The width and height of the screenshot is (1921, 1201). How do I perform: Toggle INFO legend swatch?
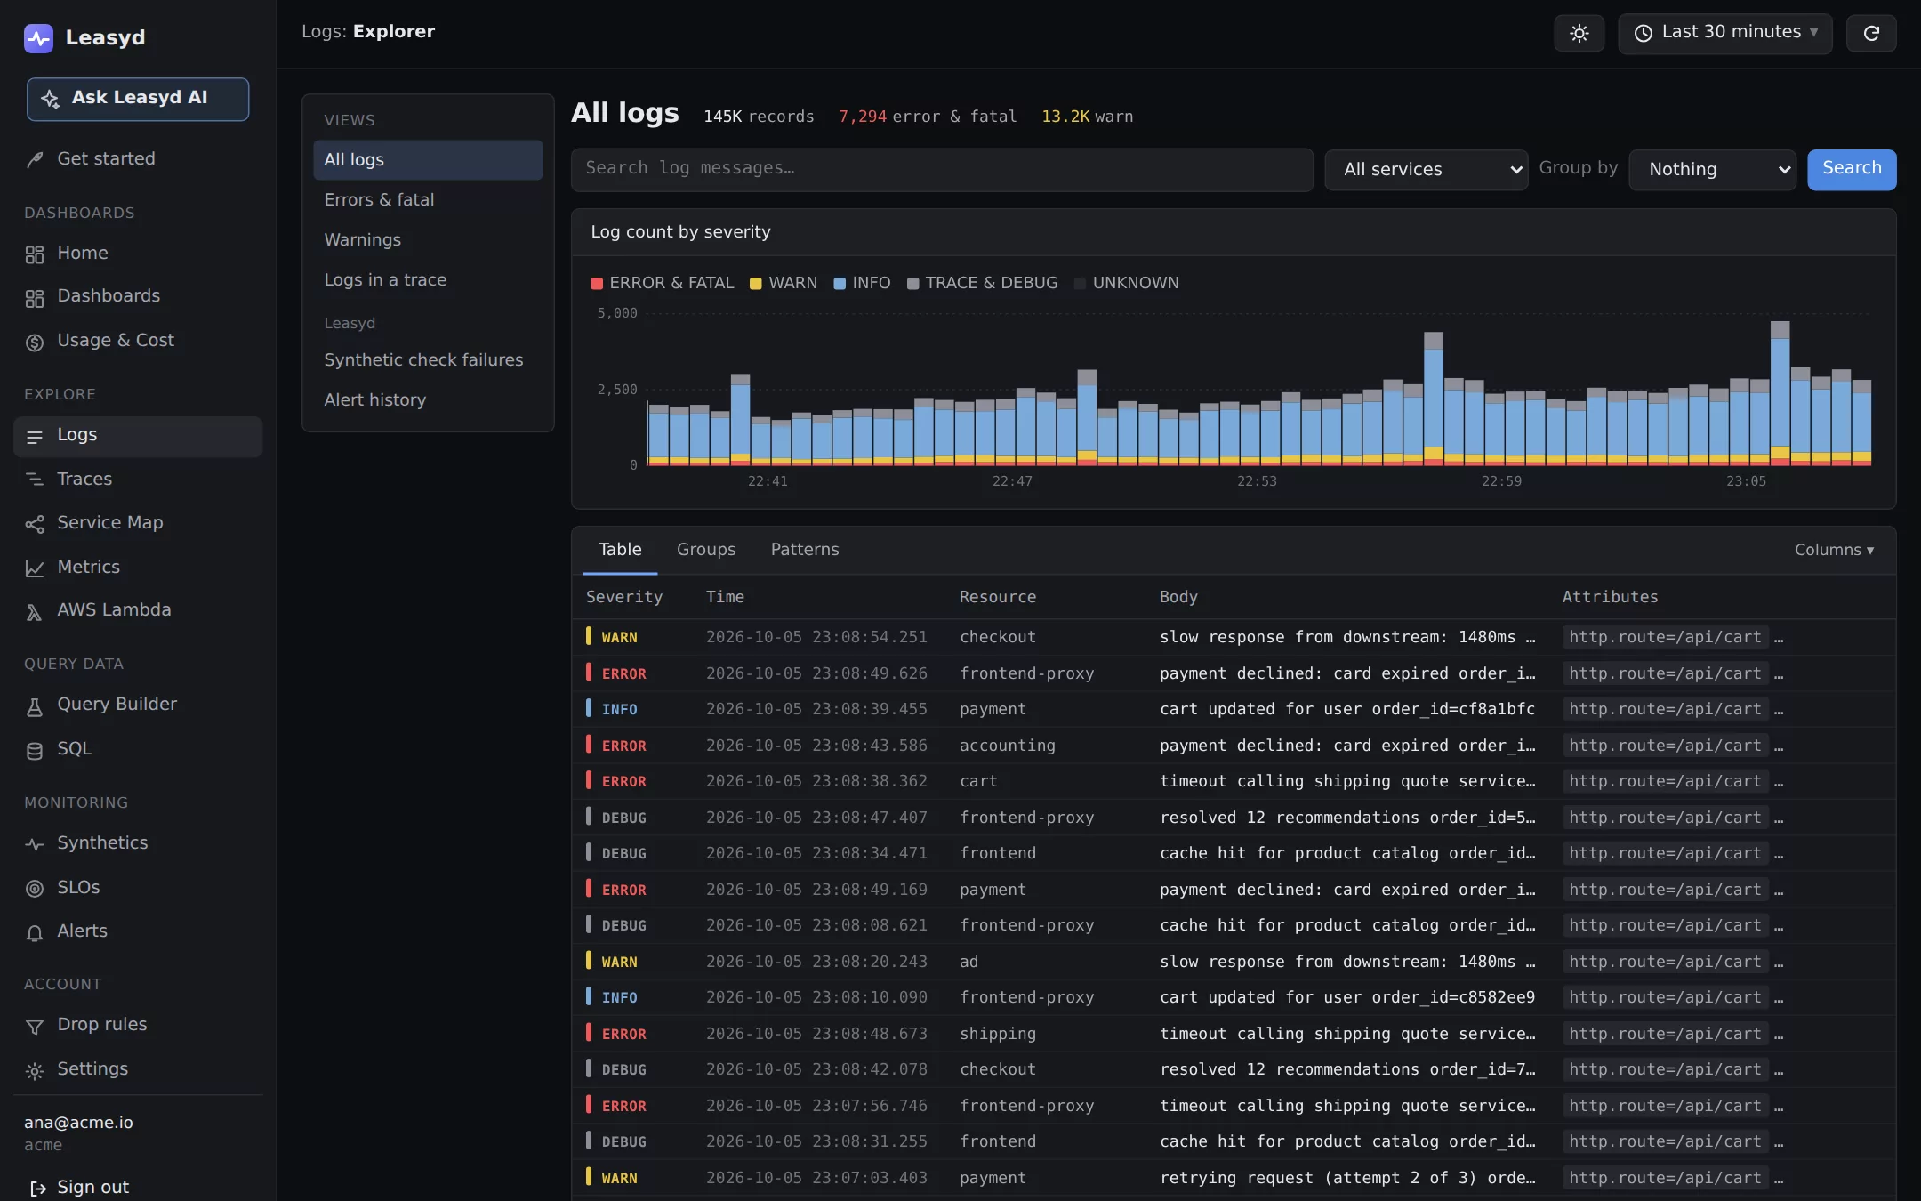840,284
